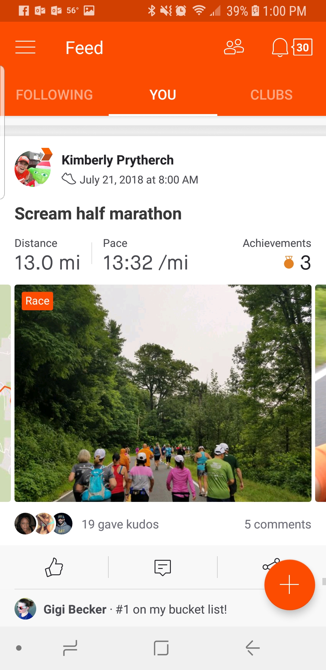Open the challenges badge showing 30
This screenshot has width=326, height=670.
(302, 47)
